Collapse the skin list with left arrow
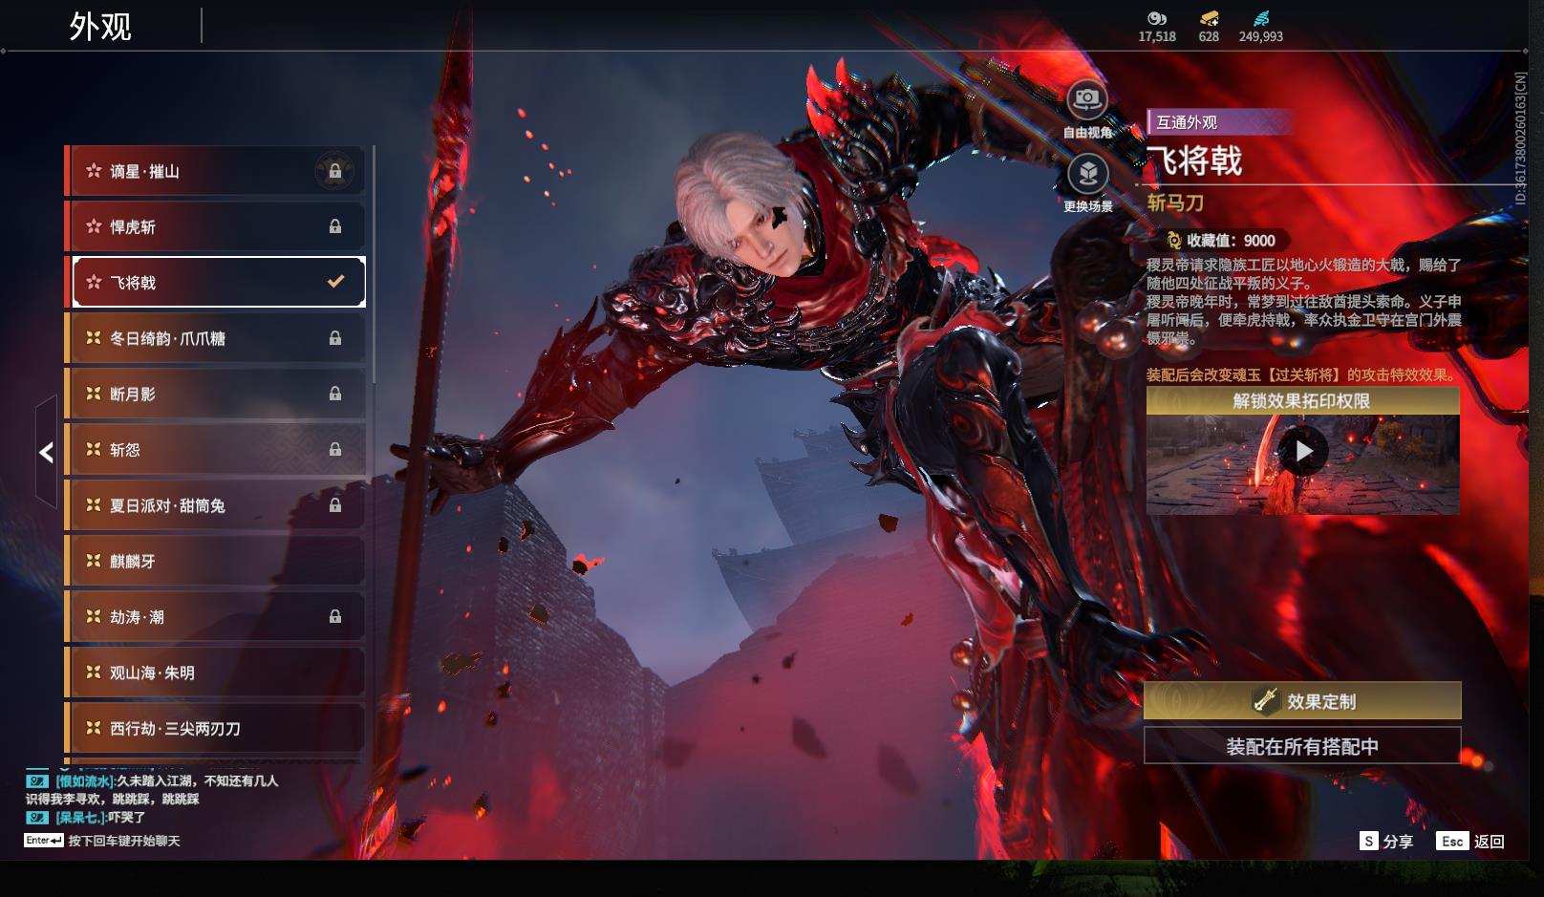The image size is (1544, 897). pos(46,452)
